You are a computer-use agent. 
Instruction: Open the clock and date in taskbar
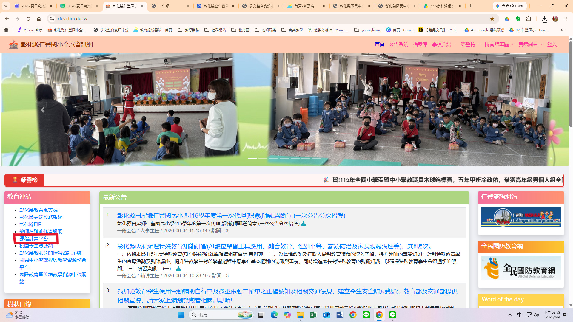(552, 315)
